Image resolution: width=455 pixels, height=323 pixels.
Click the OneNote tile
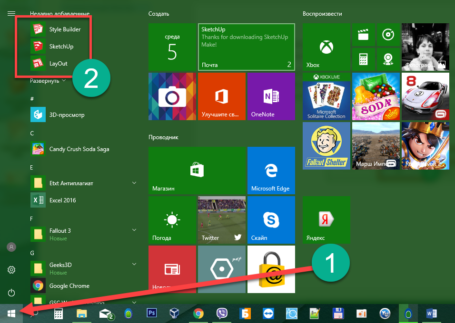tap(270, 96)
